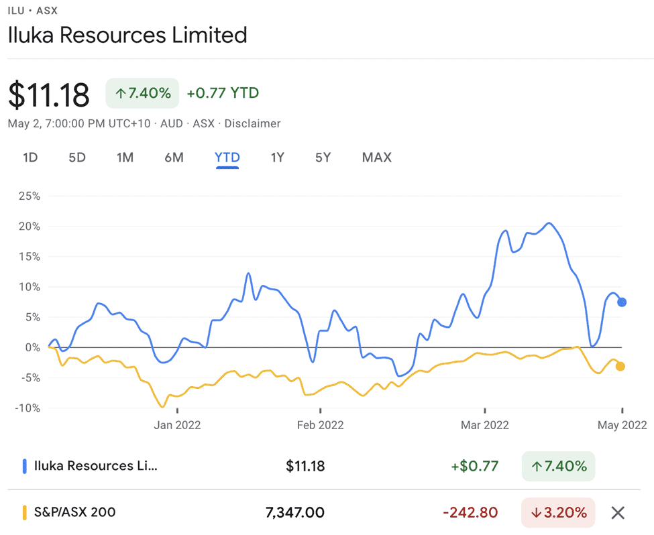The width and height of the screenshot is (654, 535).
Task: Click the 7.40% badge in Iluka legend row
Action: coord(558,466)
